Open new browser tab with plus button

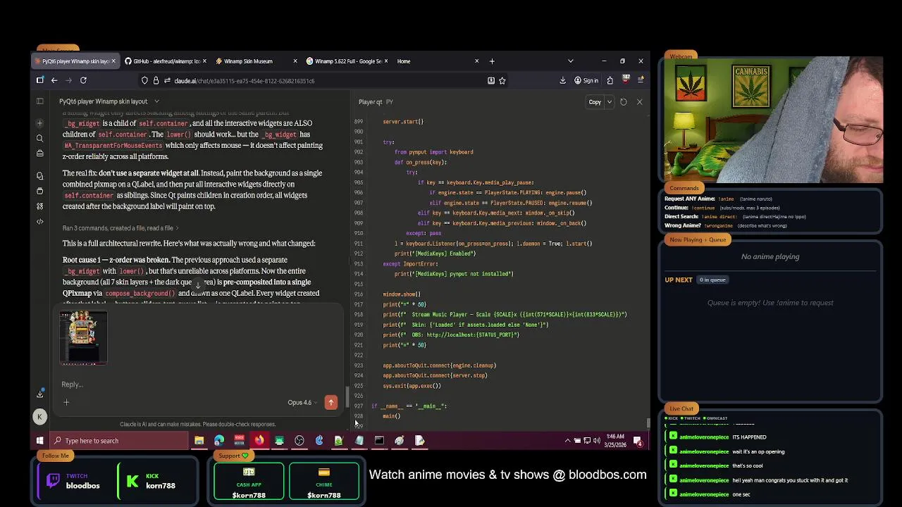click(x=492, y=61)
